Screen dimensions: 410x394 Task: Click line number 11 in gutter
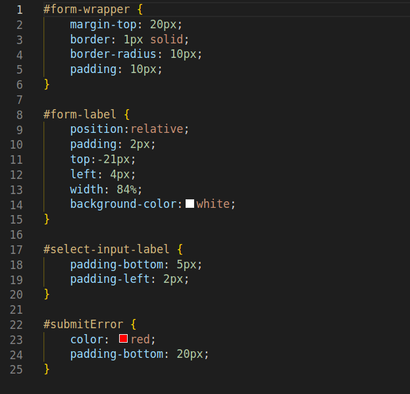(16, 160)
